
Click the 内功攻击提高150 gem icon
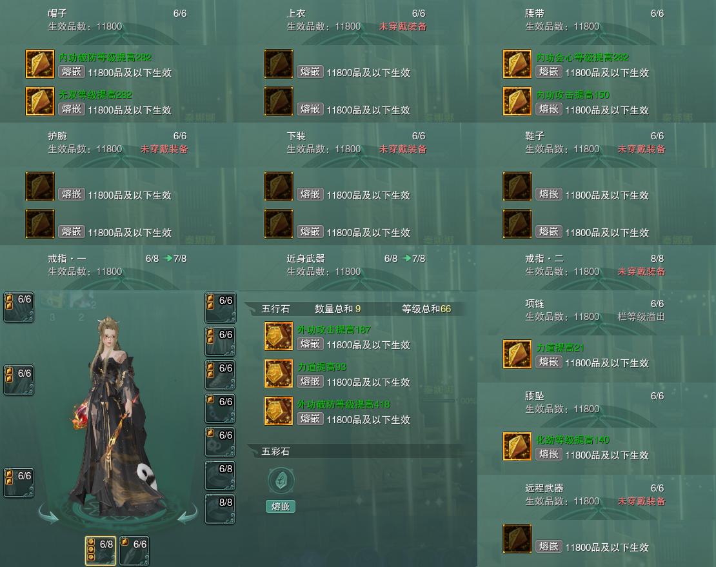pyautogui.click(x=517, y=101)
